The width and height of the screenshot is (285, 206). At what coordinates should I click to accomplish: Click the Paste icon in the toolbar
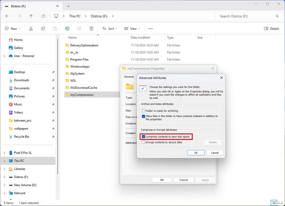[x=55, y=28]
